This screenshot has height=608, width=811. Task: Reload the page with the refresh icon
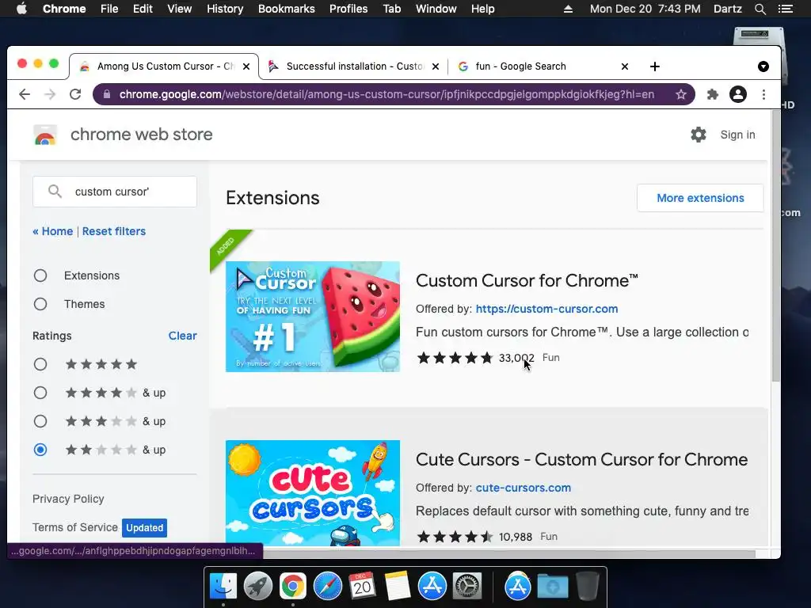click(75, 94)
